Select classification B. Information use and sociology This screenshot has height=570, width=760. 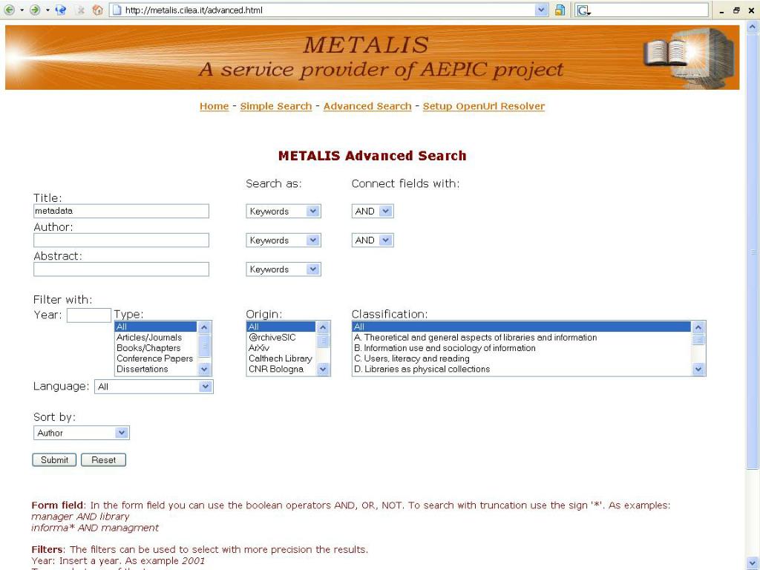522,348
